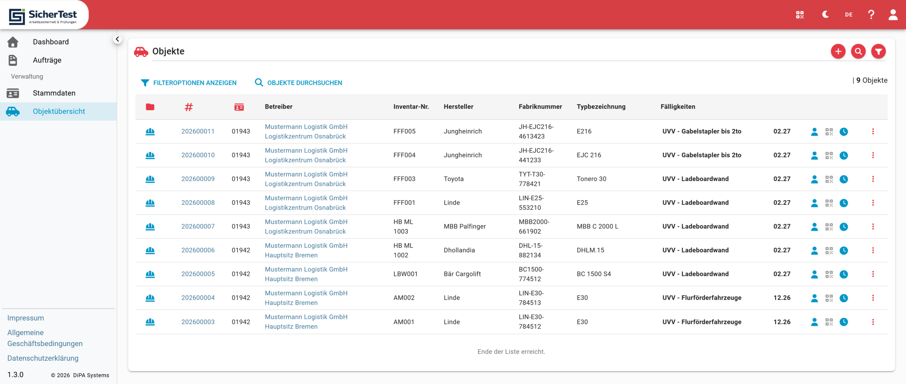Open DE language selector
The width and height of the screenshot is (906, 384).
848,14
